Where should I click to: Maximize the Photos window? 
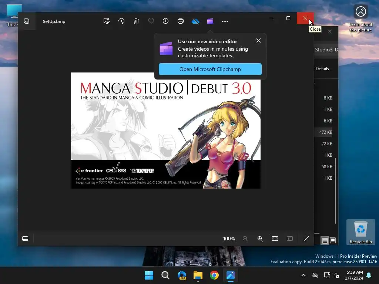point(288,18)
